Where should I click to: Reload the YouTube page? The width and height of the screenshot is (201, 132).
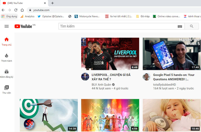pyautogui.click(x=16, y=10)
